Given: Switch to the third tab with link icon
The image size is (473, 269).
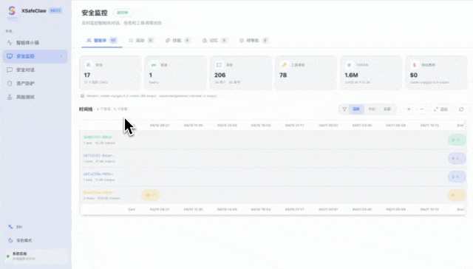Looking at the screenshot, I should (x=178, y=41).
